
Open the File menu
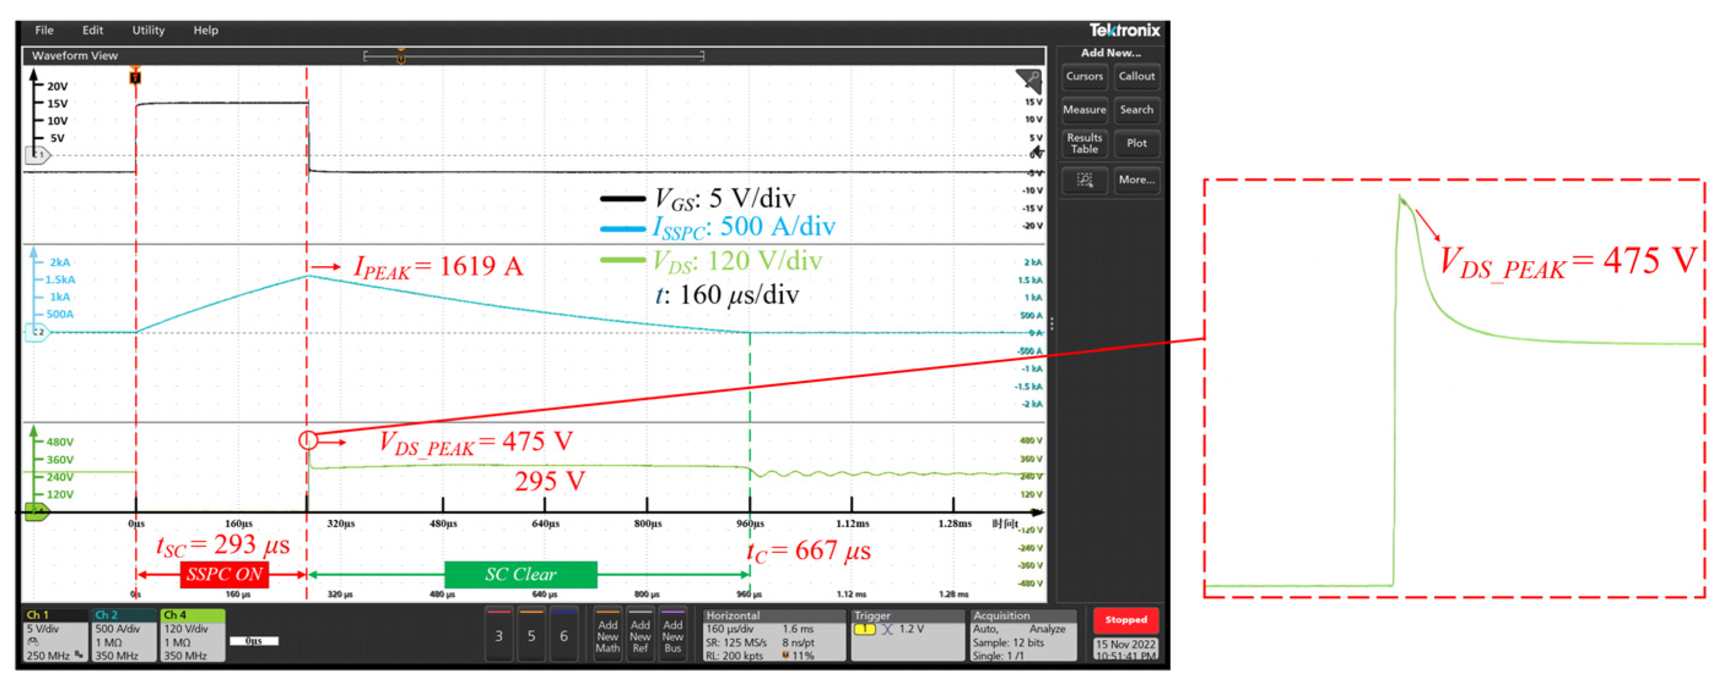(x=44, y=30)
